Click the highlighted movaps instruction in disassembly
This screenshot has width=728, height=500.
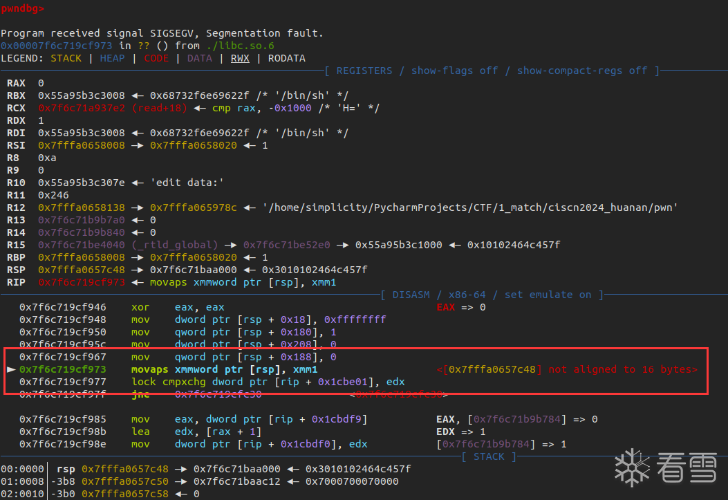pos(224,370)
